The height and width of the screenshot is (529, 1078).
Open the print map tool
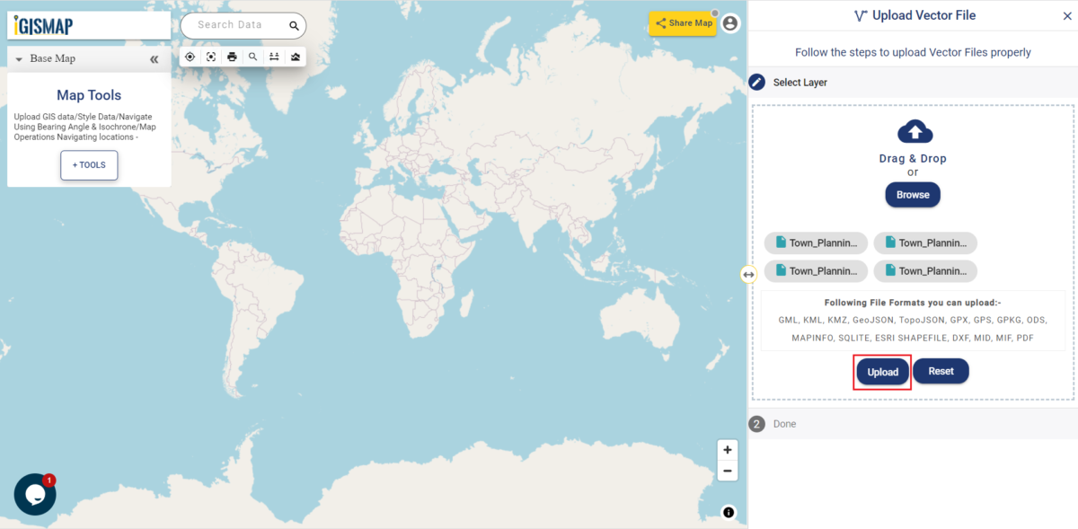(232, 56)
